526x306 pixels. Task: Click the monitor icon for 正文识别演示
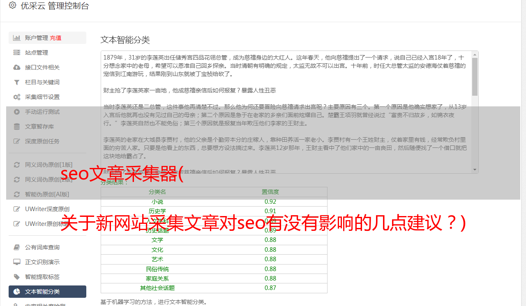(x=17, y=262)
